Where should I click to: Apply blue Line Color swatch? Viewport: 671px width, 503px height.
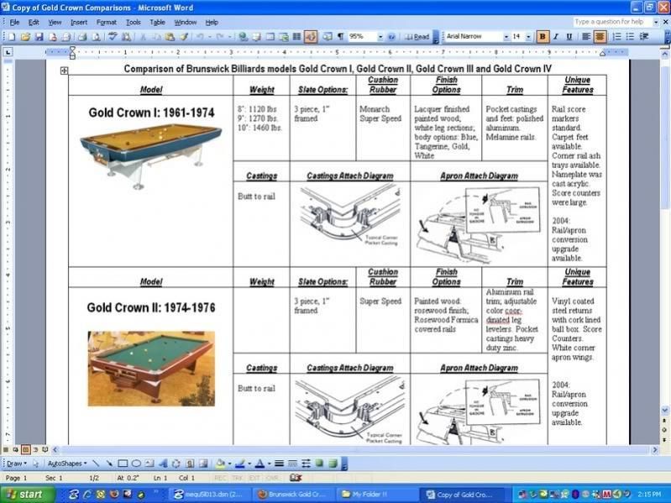point(240,464)
